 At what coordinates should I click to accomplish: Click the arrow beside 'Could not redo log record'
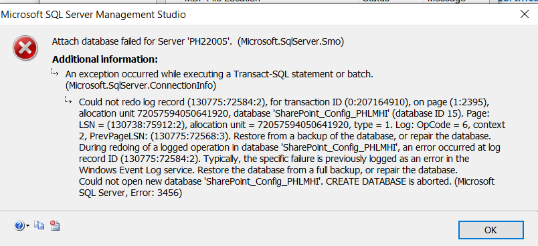(x=68, y=101)
